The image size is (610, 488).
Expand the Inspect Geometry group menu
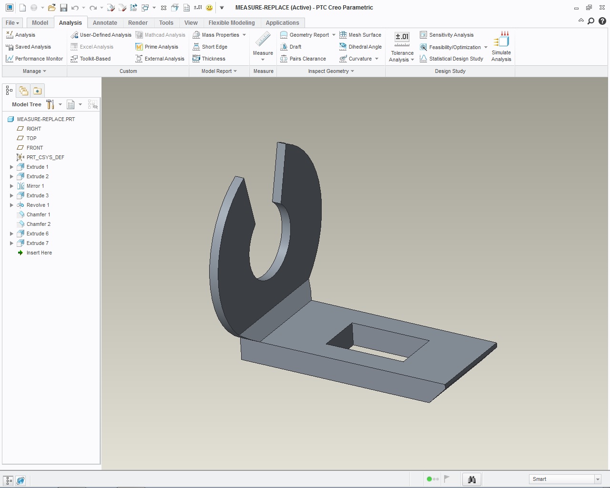pos(331,71)
